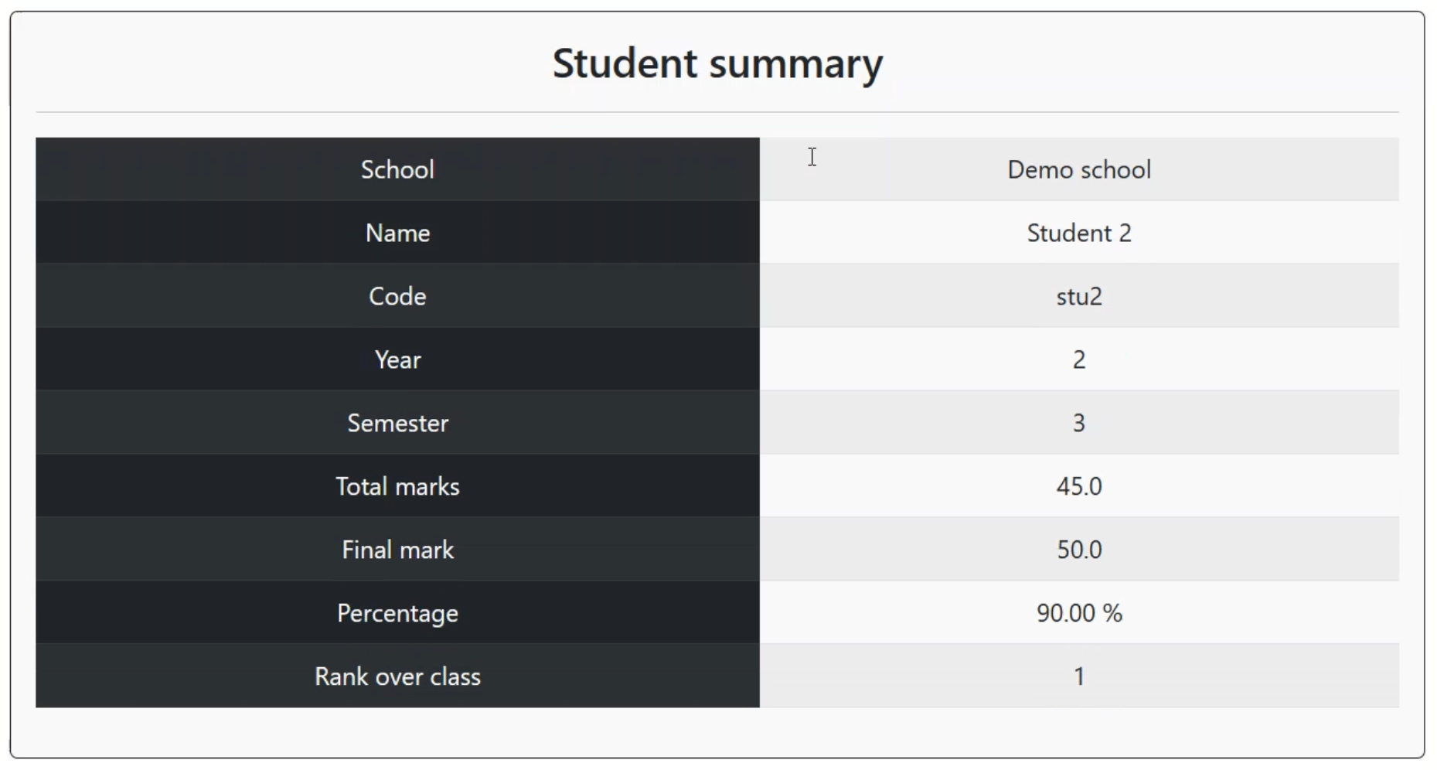Select the Rank over class label

(397, 676)
